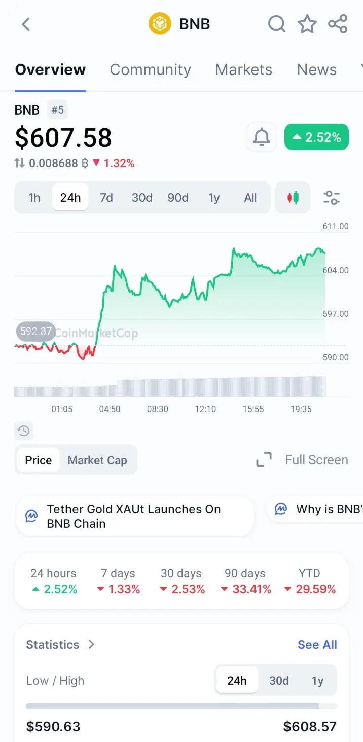Set a price alert with bell icon

click(x=262, y=137)
